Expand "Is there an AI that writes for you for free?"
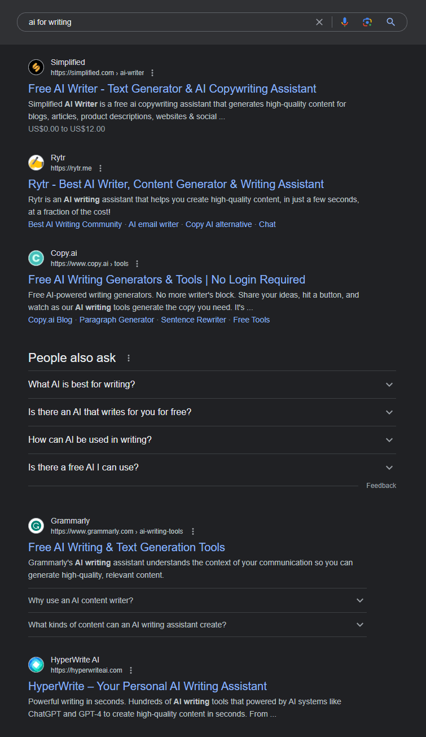The image size is (426, 737). click(212, 412)
